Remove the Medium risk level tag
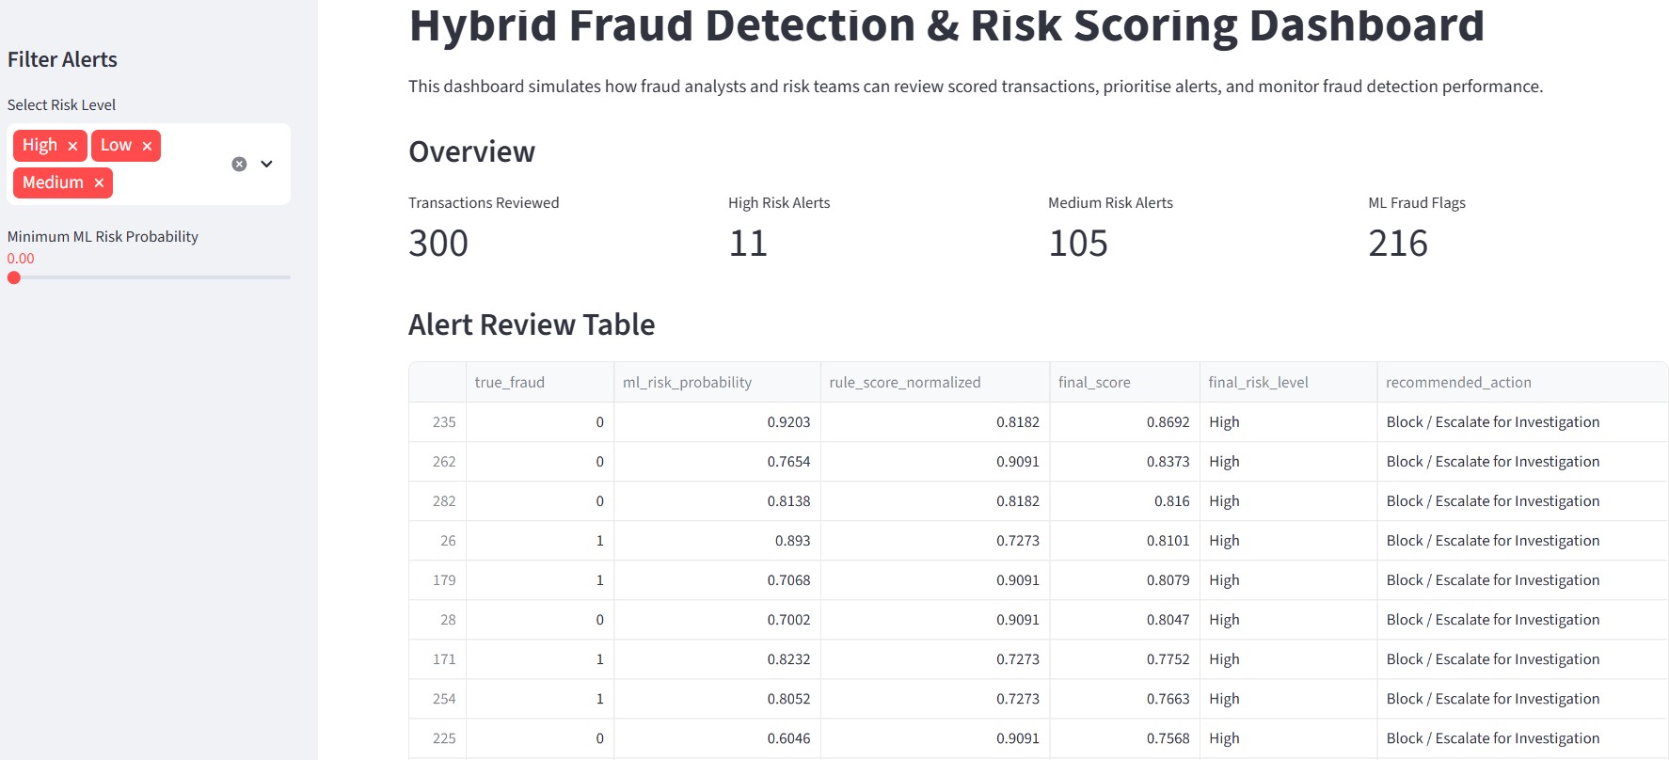Viewport: 1669px width, 760px height. point(99,183)
